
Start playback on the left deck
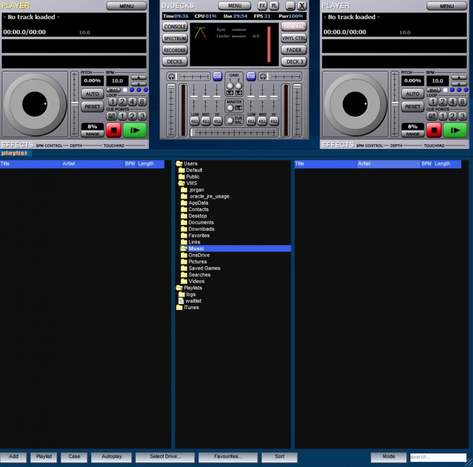(x=135, y=130)
